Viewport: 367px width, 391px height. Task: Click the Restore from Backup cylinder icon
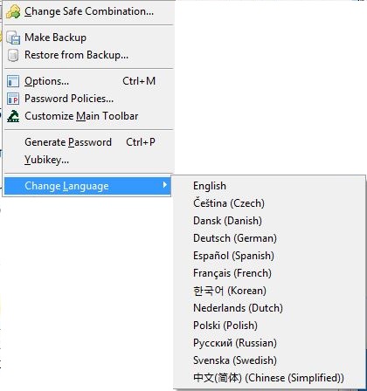point(13,55)
